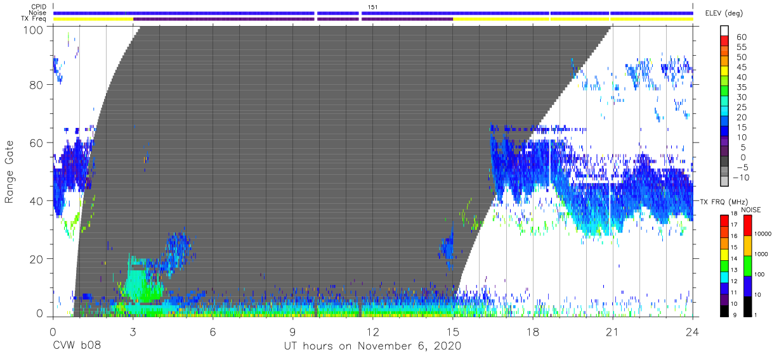
Task: Pick the blue 15–20 swatch in the ELEV colorbar
Action: pos(724,122)
